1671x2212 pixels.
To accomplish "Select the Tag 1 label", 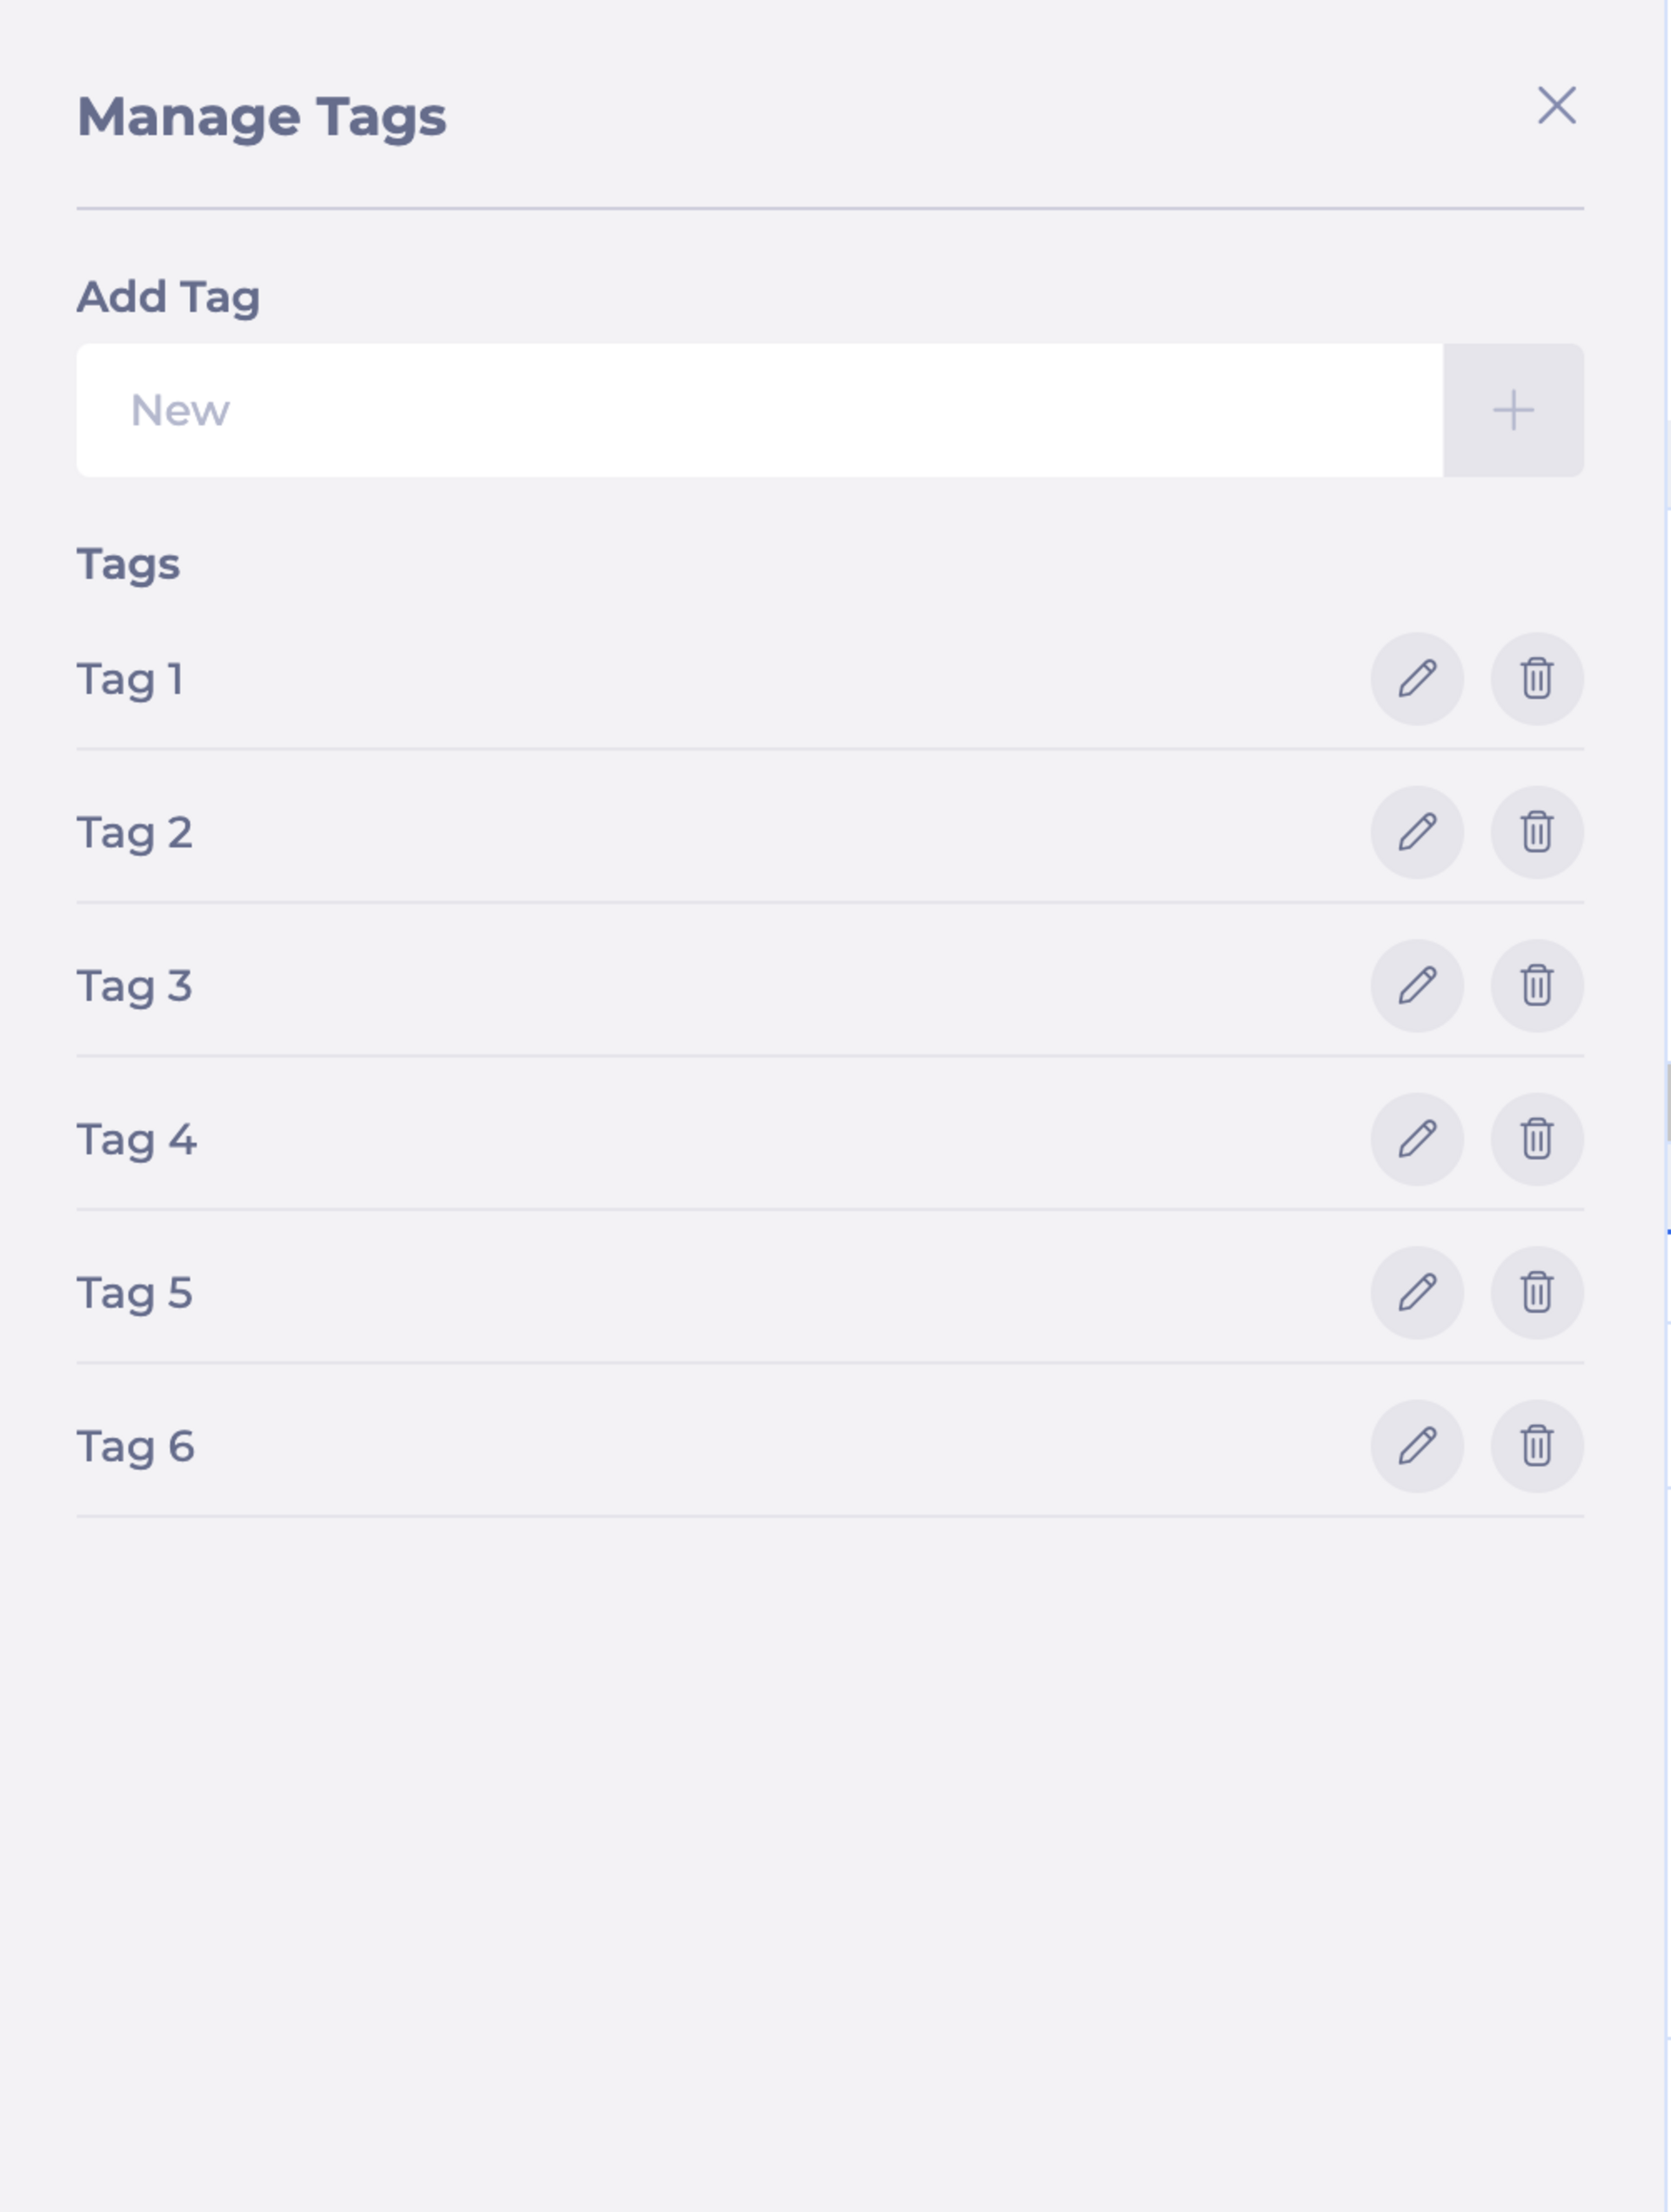I will click(130, 680).
